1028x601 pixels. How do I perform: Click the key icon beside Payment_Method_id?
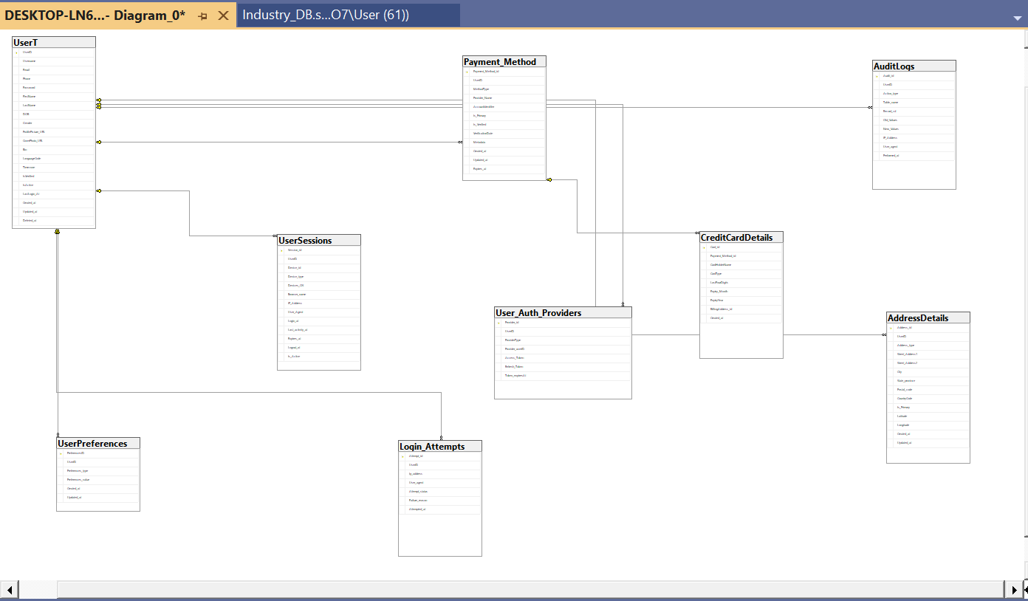(x=467, y=72)
